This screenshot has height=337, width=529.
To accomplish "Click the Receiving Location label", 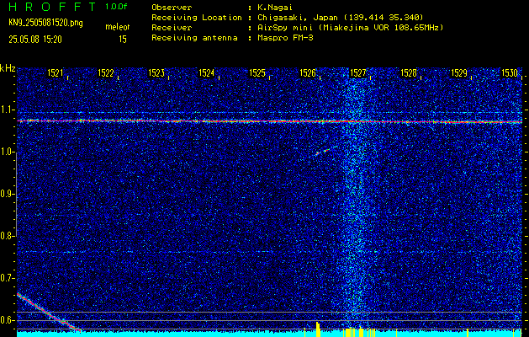I will tap(197, 17).
